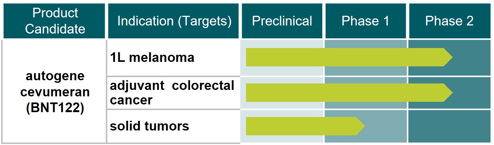Image resolution: width=494 pixels, height=145 pixels.
Task: Click the solid tumors progress bar
Action: click(x=301, y=126)
